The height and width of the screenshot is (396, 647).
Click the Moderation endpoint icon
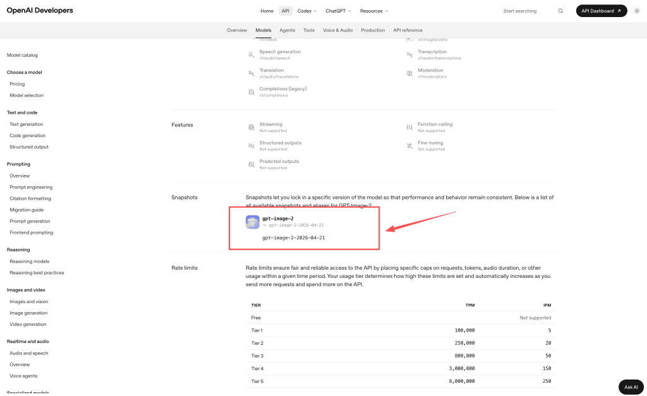point(409,73)
